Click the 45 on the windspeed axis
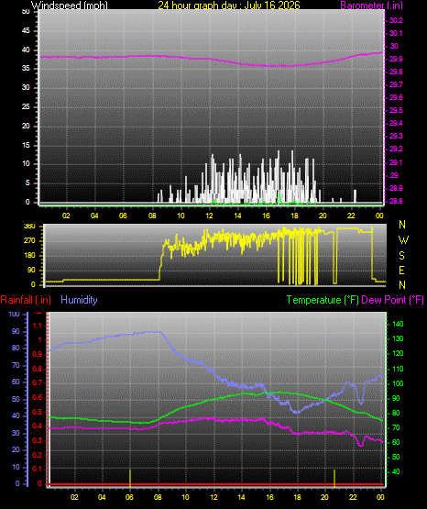This screenshot has width=427, height=509. tap(26, 31)
